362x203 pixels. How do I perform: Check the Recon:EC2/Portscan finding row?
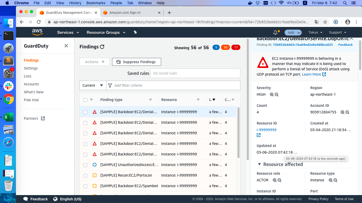[85, 176]
